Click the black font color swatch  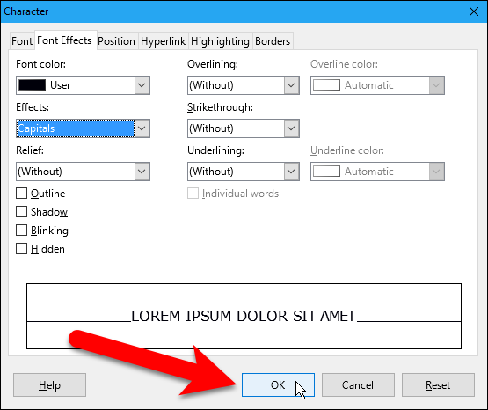pyautogui.click(x=32, y=85)
